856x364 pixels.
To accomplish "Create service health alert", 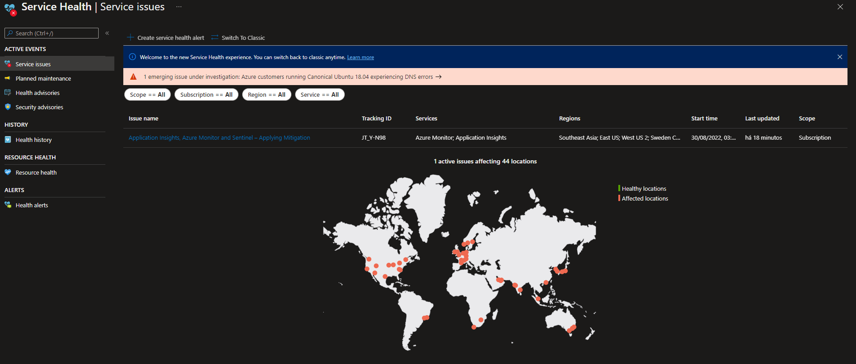I will (170, 38).
